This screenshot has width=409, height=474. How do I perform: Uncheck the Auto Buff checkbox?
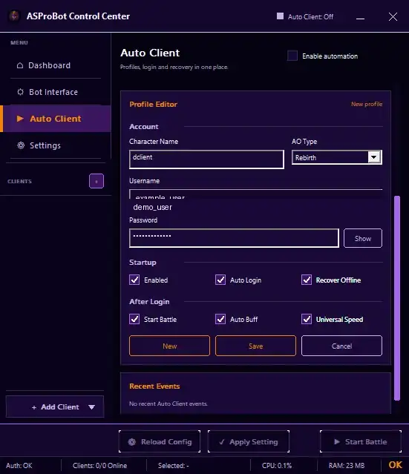tap(220, 319)
